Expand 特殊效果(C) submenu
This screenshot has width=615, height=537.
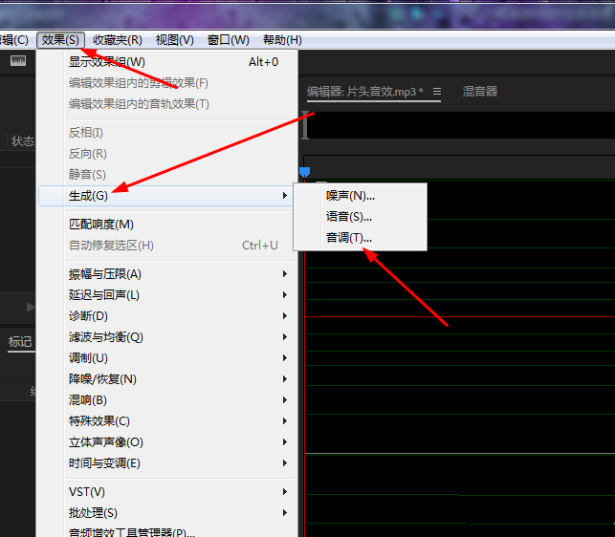[168, 421]
